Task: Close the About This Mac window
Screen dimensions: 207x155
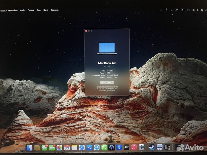Action: coord(86,31)
